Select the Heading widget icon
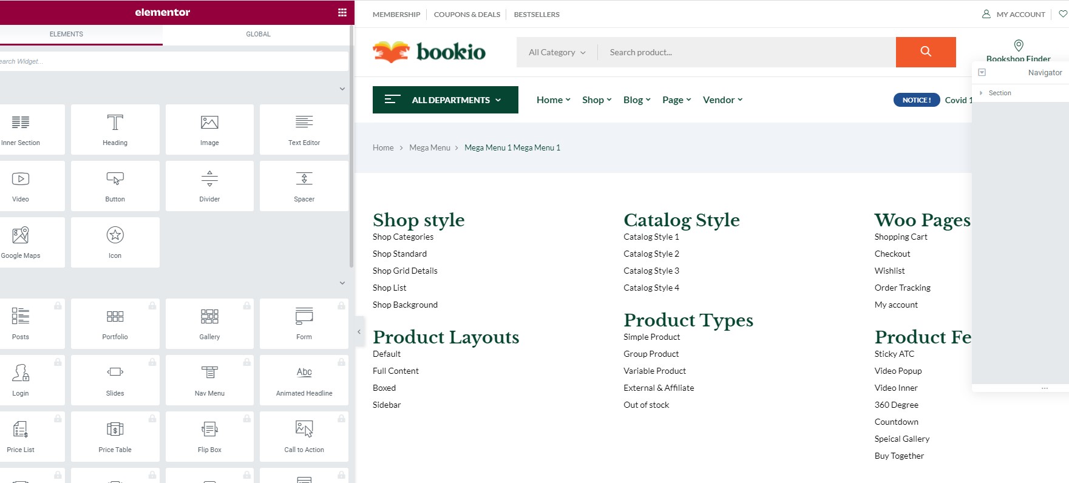Viewport: 1069px width, 483px height. [x=115, y=123]
